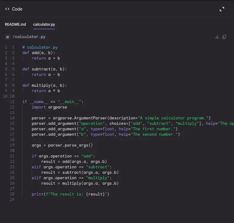Click the /calculator.py file path
The image size is (234, 223).
pyautogui.click(x=29, y=37)
